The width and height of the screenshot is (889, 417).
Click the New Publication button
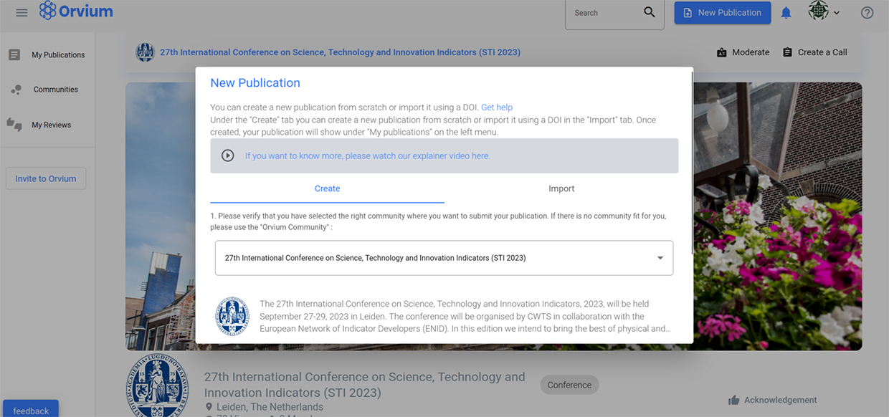(x=722, y=13)
